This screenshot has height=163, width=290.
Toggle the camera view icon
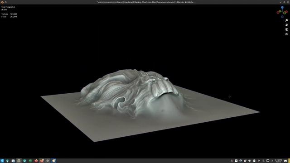tap(286, 29)
